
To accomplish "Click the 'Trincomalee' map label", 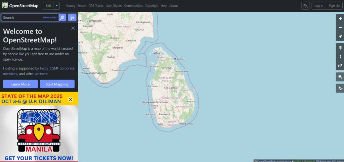I will pyautogui.click(x=181, y=71).
